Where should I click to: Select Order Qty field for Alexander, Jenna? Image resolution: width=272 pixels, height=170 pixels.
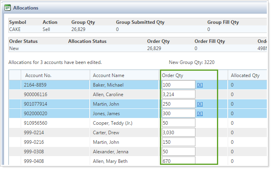[x=178, y=152]
